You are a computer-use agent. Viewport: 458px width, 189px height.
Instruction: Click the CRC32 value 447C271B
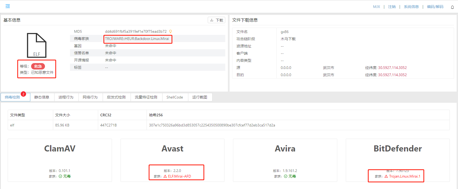[109, 125]
